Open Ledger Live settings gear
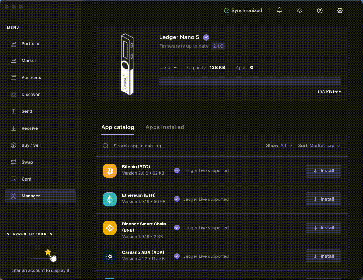The width and height of the screenshot is (363, 280). point(340,11)
